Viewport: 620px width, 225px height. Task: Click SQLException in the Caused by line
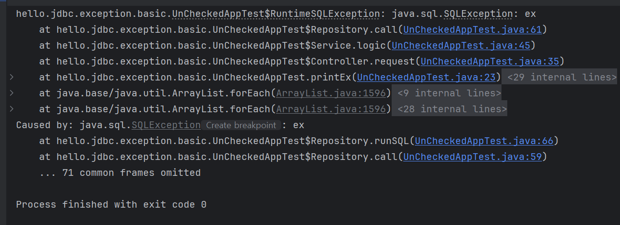166,125
